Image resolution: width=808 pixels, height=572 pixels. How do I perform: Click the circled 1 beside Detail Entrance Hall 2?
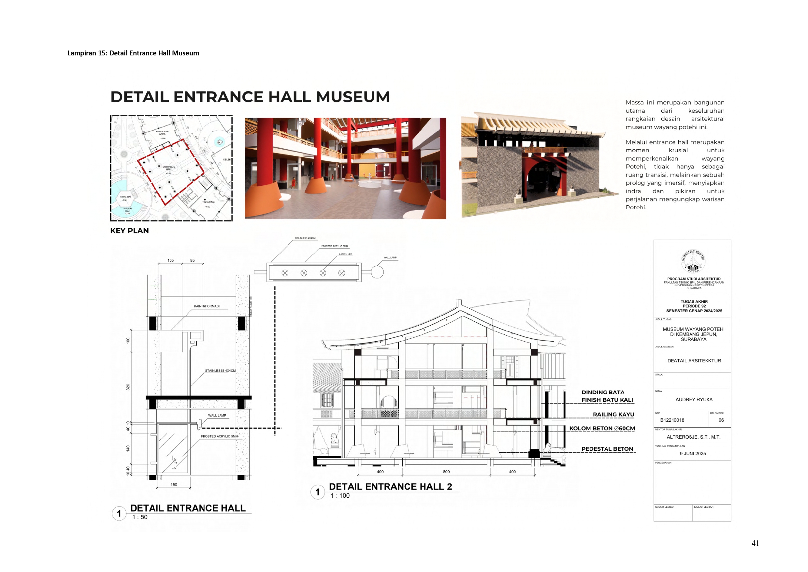click(317, 492)
